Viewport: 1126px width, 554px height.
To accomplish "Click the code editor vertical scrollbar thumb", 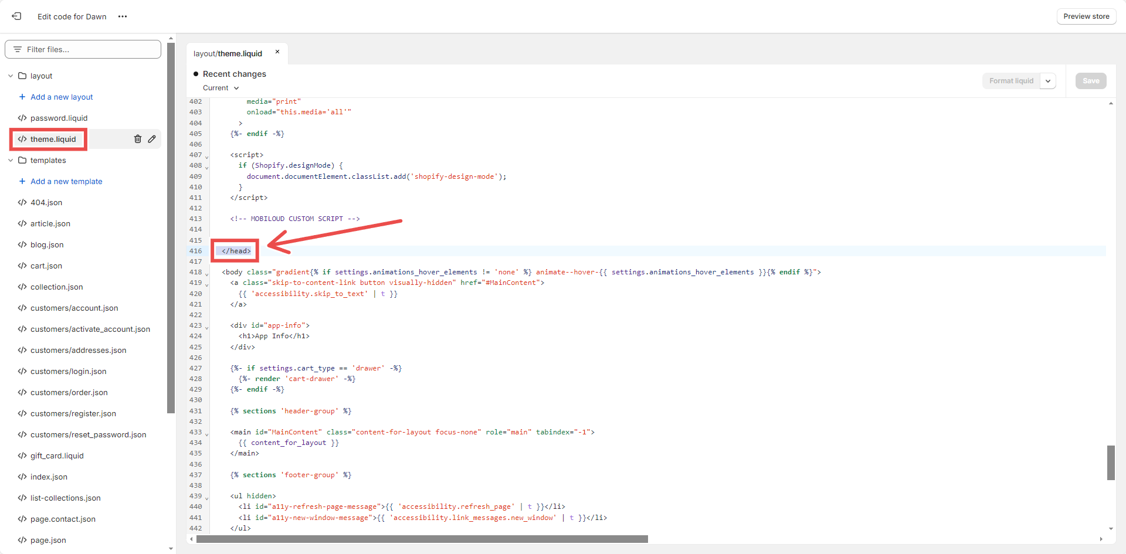I will pyautogui.click(x=1111, y=463).
